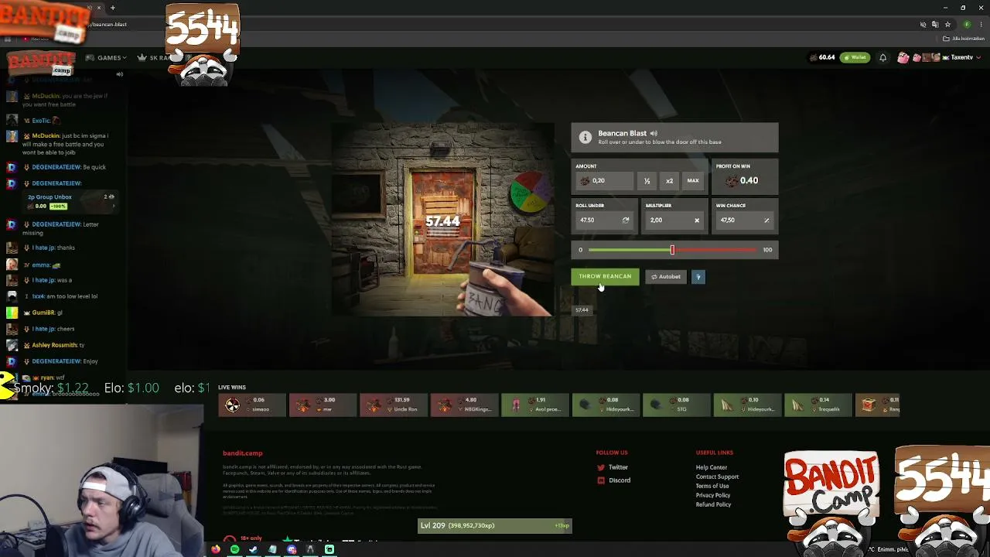Toggle the Autobet mode

[x=666, y=277]
